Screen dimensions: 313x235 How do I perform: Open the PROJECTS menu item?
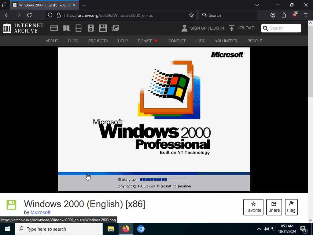(98, 41)
